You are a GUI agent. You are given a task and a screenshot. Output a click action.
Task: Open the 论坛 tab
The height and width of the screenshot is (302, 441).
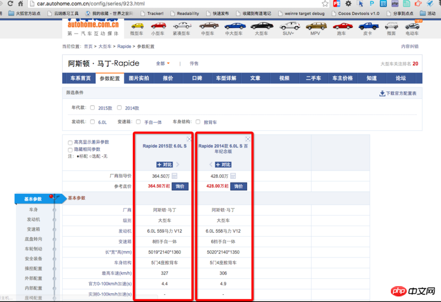pos(401,78)
